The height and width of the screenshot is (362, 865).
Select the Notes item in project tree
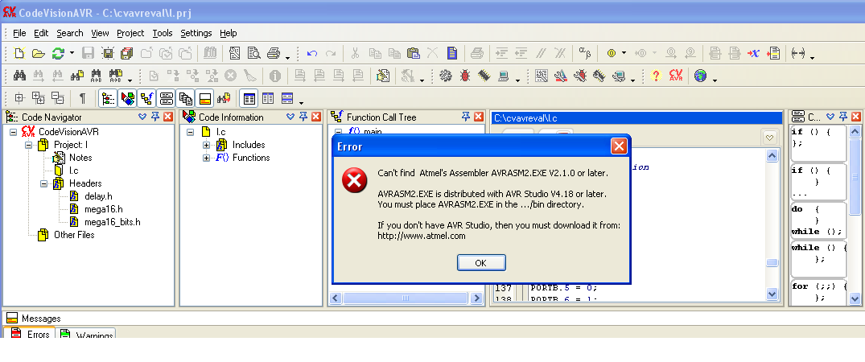(x=80, y=158)
